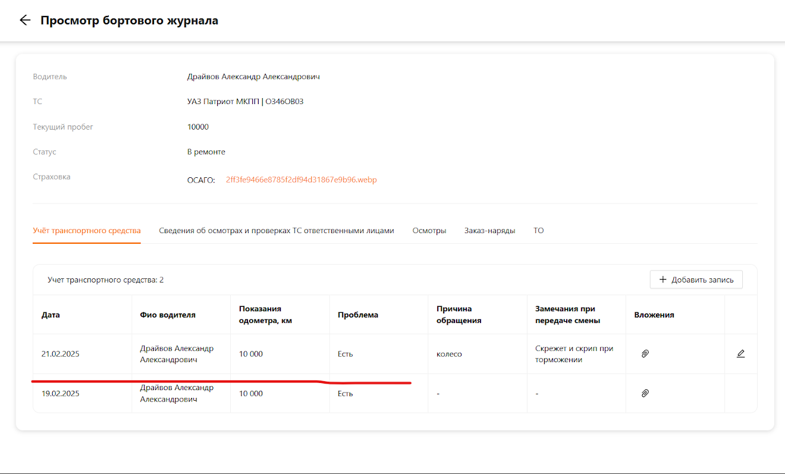Select the row dated 21.02.2025
This screenshot has height=474, width=785.
point(395,354)
